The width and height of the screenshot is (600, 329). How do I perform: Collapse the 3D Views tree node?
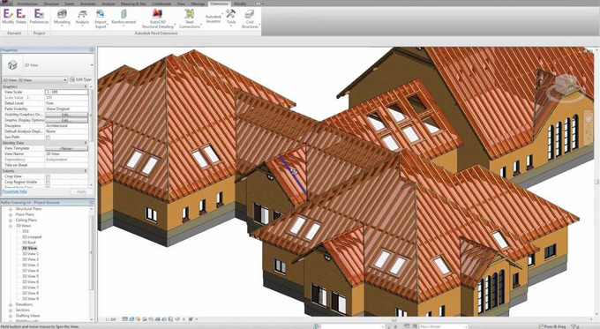pos(11,226)
